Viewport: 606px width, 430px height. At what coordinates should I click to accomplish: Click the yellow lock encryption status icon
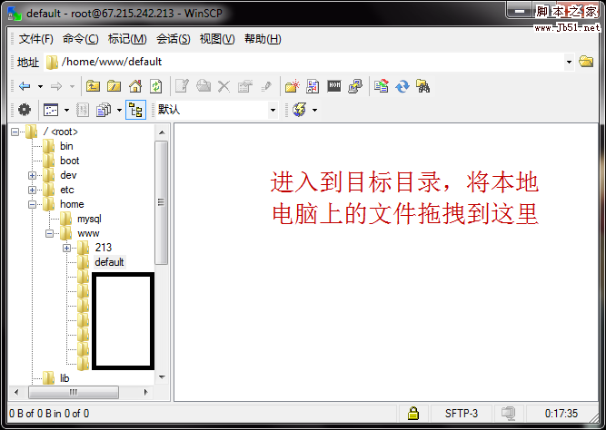[413, 413]
